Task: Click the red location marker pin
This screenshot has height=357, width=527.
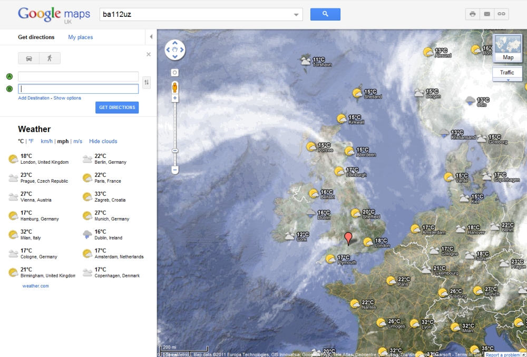Action: (x=348, y=238)
